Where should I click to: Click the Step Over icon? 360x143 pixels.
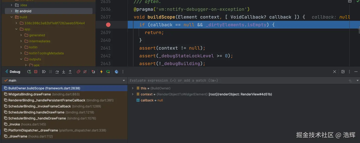57,72
